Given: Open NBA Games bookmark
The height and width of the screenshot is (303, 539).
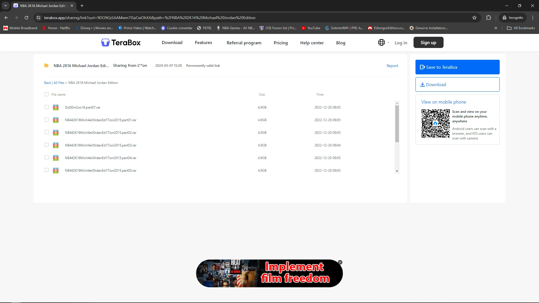Looking at the screenshot, I should [236, 28].
